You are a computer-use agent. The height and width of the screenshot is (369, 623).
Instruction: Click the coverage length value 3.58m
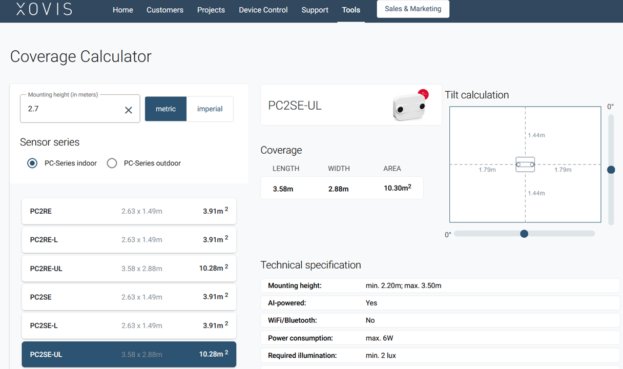283,189
